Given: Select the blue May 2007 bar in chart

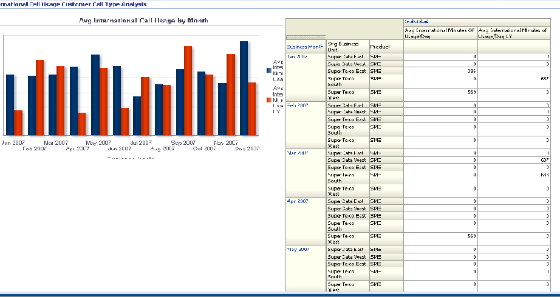Looking at the screenshot, I should point(95,95).
